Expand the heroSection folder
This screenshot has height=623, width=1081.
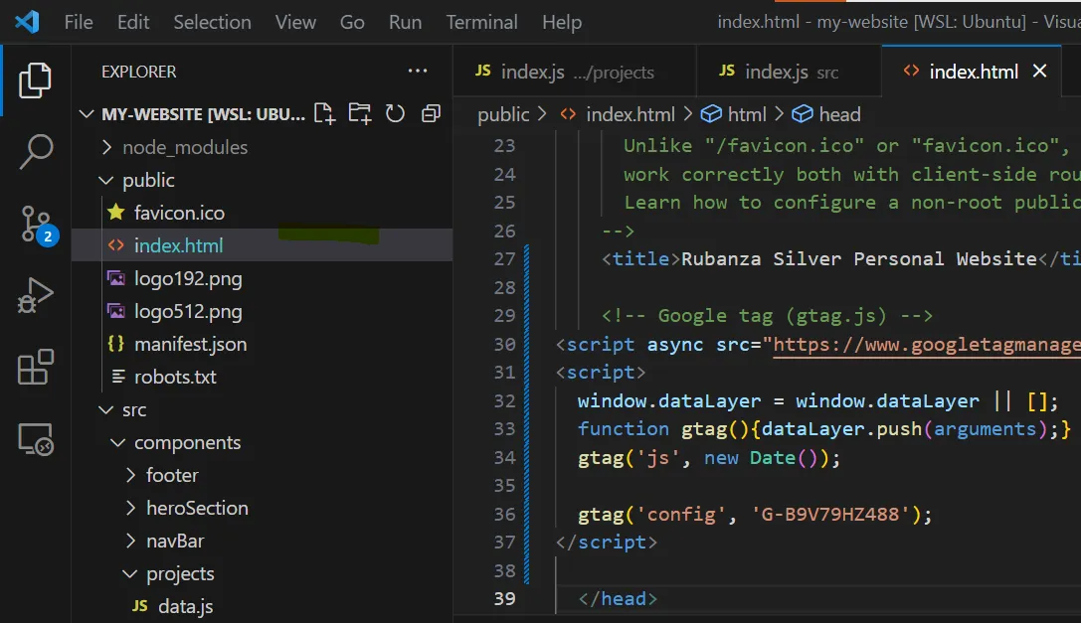pos(196,508)
